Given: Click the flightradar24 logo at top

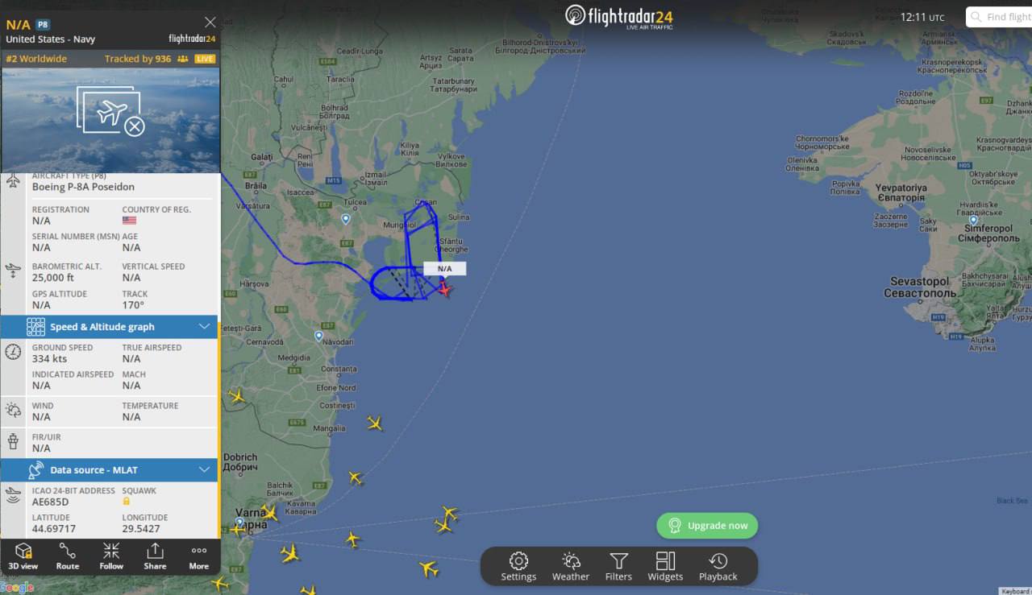Looking at the screenshot, I should (619, 16).
